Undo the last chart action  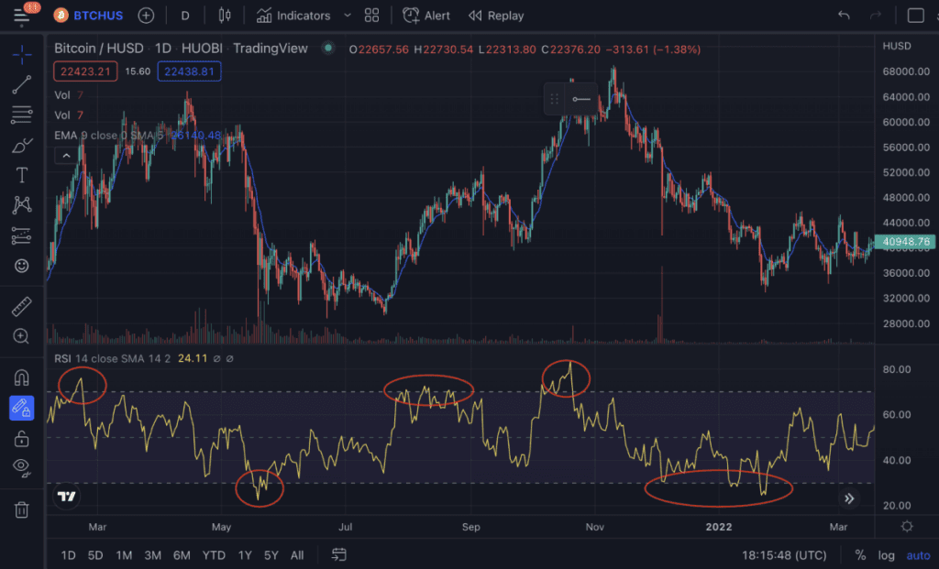pyautogui.click(x=844, y=16)
